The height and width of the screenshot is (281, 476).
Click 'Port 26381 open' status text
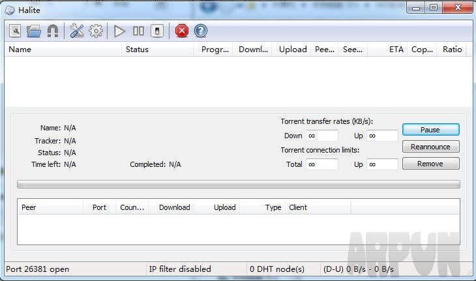[x=38, y=269]
